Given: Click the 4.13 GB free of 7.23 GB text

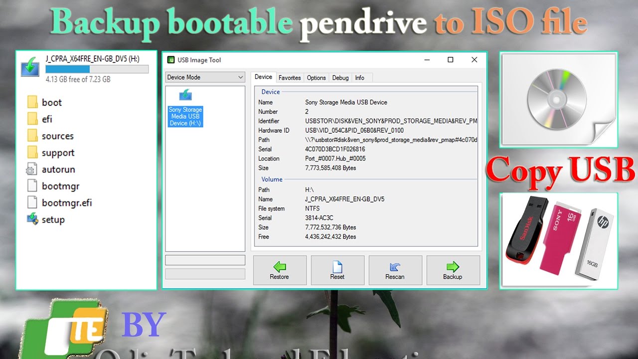Looking at the screenshot, I should coord(78,79).
